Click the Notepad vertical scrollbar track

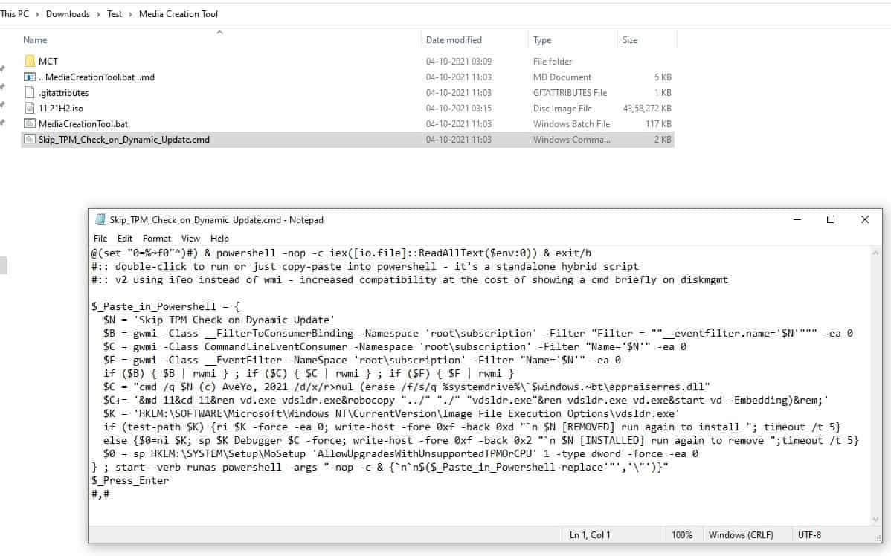[x=875, y=387]
